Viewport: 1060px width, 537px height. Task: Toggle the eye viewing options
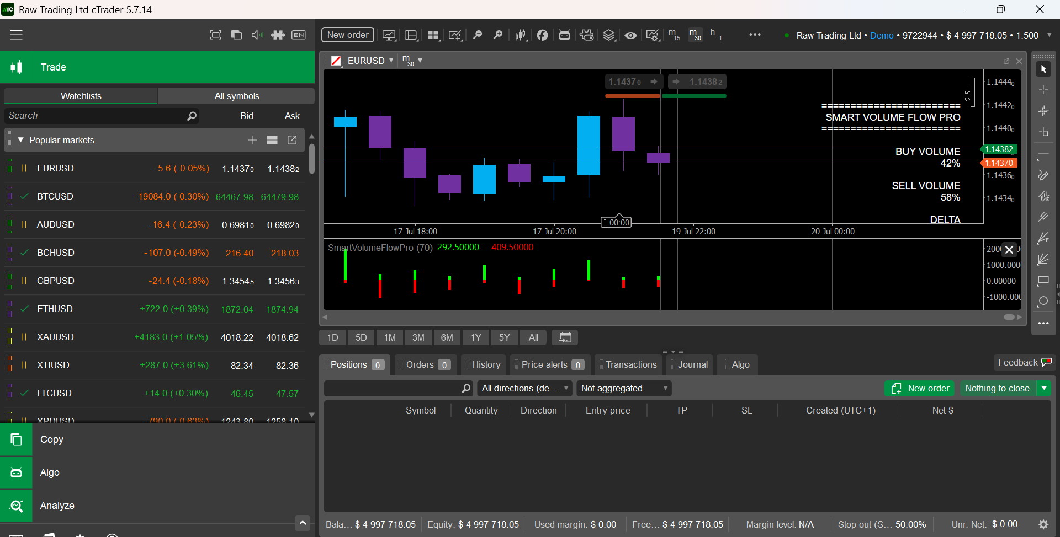click(630, 35)
